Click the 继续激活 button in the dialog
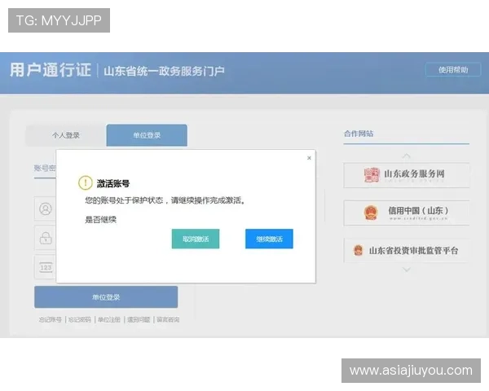Viewport: 489px width, 391px height. click(269, 239)
